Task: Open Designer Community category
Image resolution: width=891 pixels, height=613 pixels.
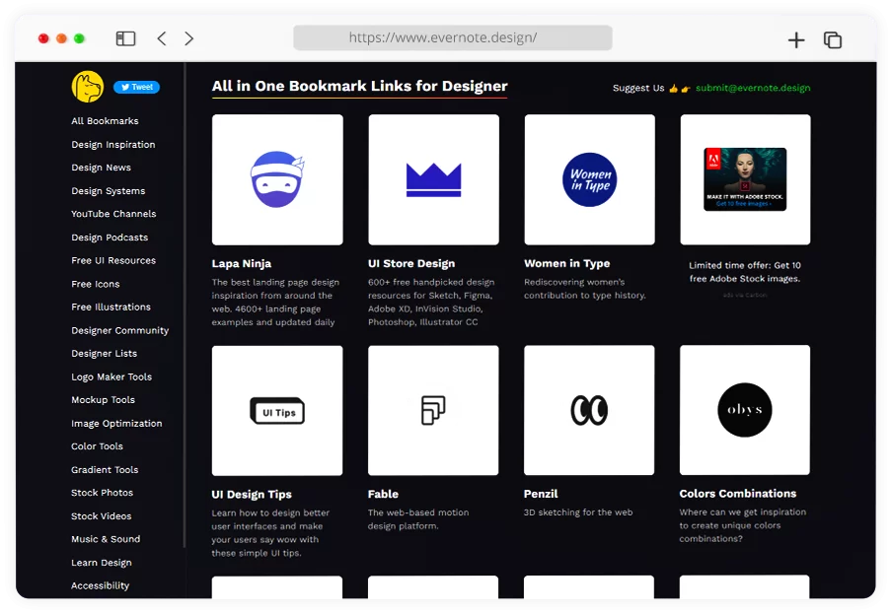Action: (120, 330)
